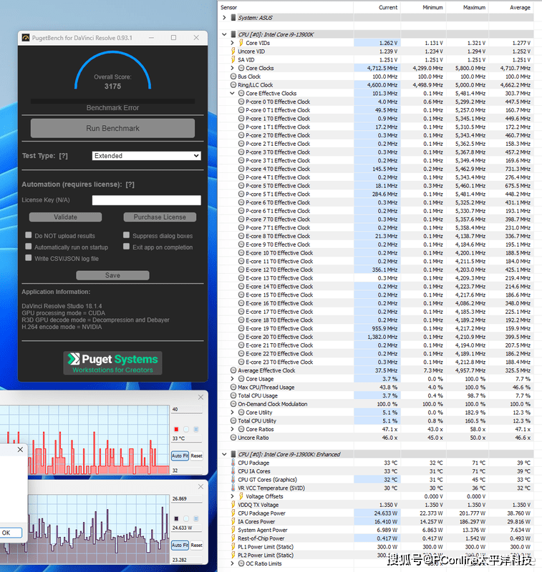This screenshot has height=572, width=542.
Task: Check "Write CSV/JSON log file" option
Action: point(28,259)
